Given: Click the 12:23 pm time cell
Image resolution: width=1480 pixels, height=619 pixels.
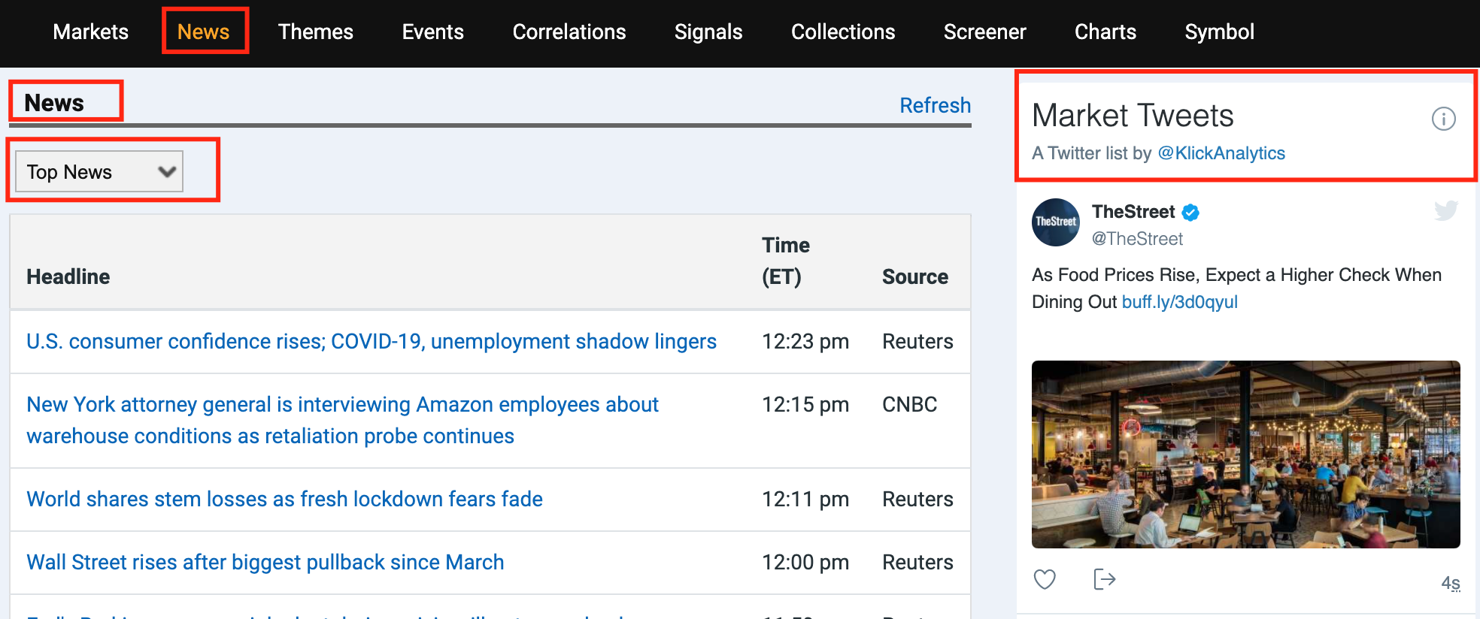Looking at the screenshot, I should [805, 341].
